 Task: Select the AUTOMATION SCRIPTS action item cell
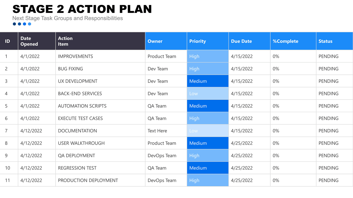pos(100,106)
